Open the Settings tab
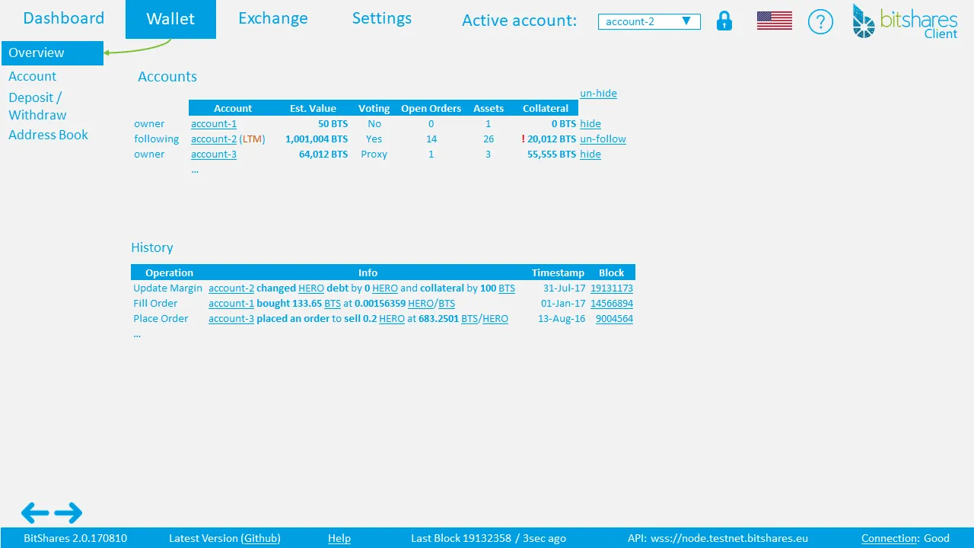 tap(382, 18)
